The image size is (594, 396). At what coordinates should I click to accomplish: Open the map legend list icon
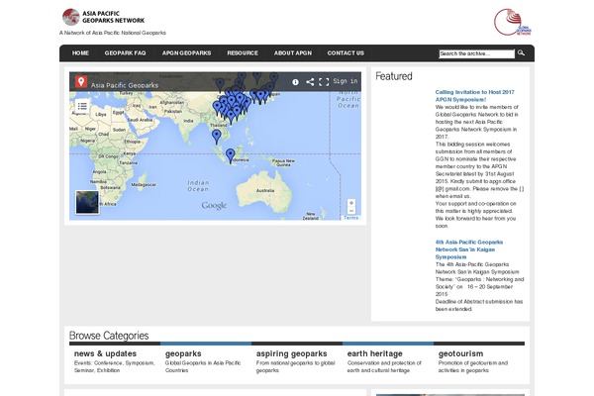click(82, 106)
